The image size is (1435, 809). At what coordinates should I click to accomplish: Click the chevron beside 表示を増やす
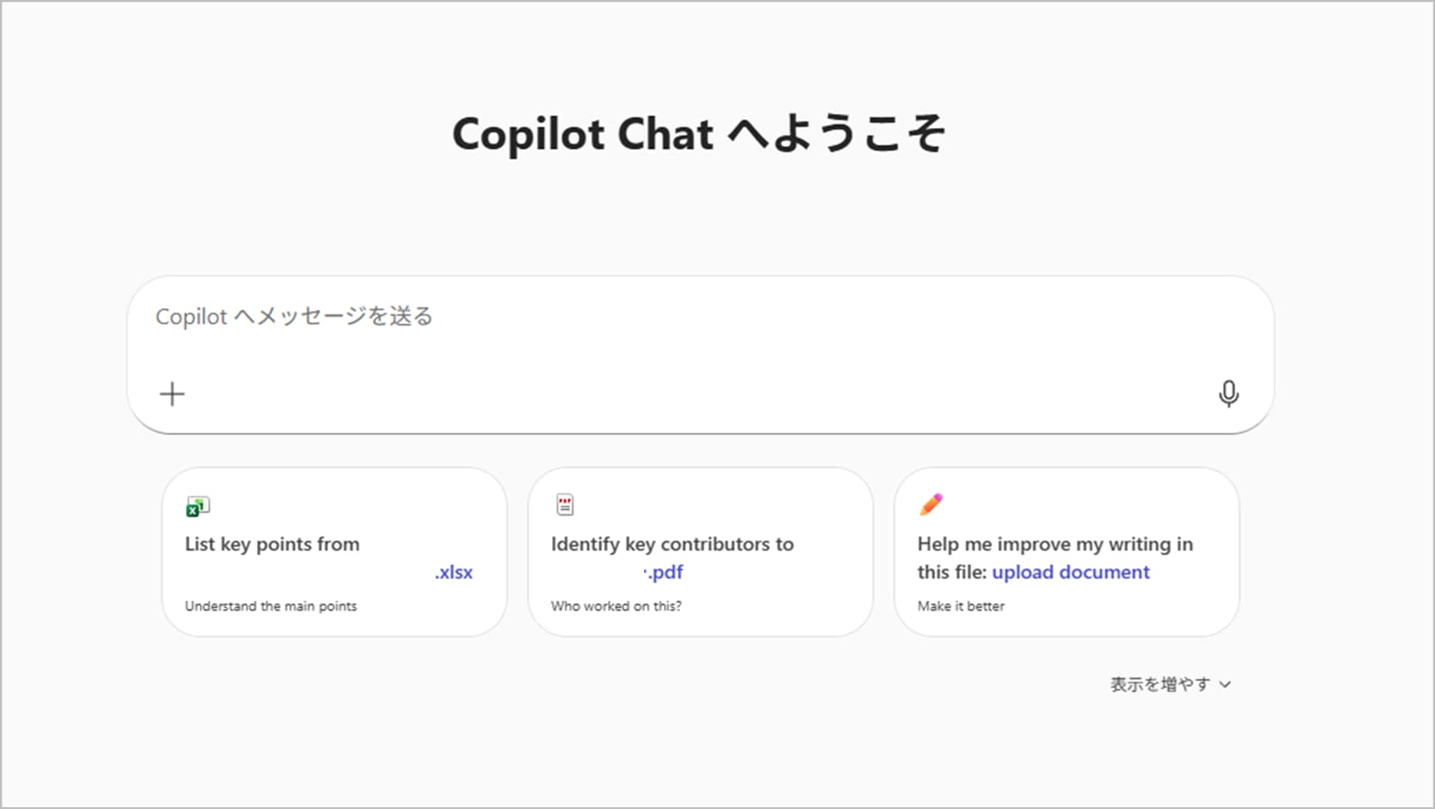[1226, 685]
